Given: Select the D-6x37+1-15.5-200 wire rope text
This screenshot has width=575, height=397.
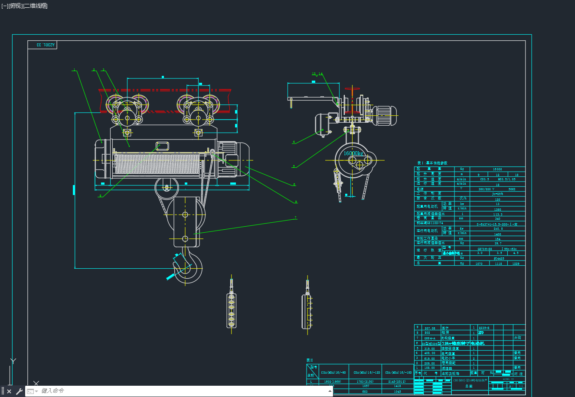Looking at the screenshot, I should [497, 224].
